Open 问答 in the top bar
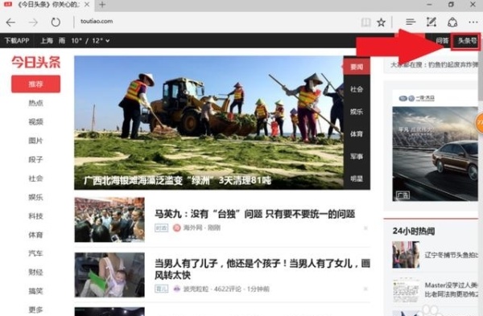The height and width of the screenshot is (316, 483). (442, 41)
